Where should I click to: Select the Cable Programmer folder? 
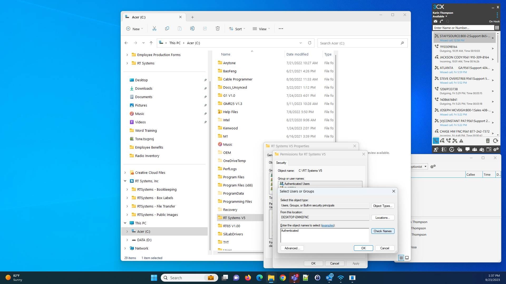tap(238, 79)
